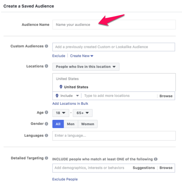The image size is (182, 185).
Task: Select Women as the gender
Action: pyautogui.click(x=88, y=124)
